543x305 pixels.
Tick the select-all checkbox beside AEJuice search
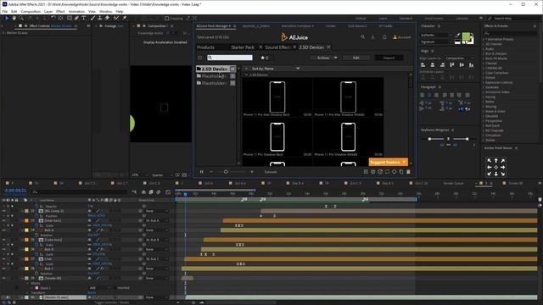pos(200,58)
